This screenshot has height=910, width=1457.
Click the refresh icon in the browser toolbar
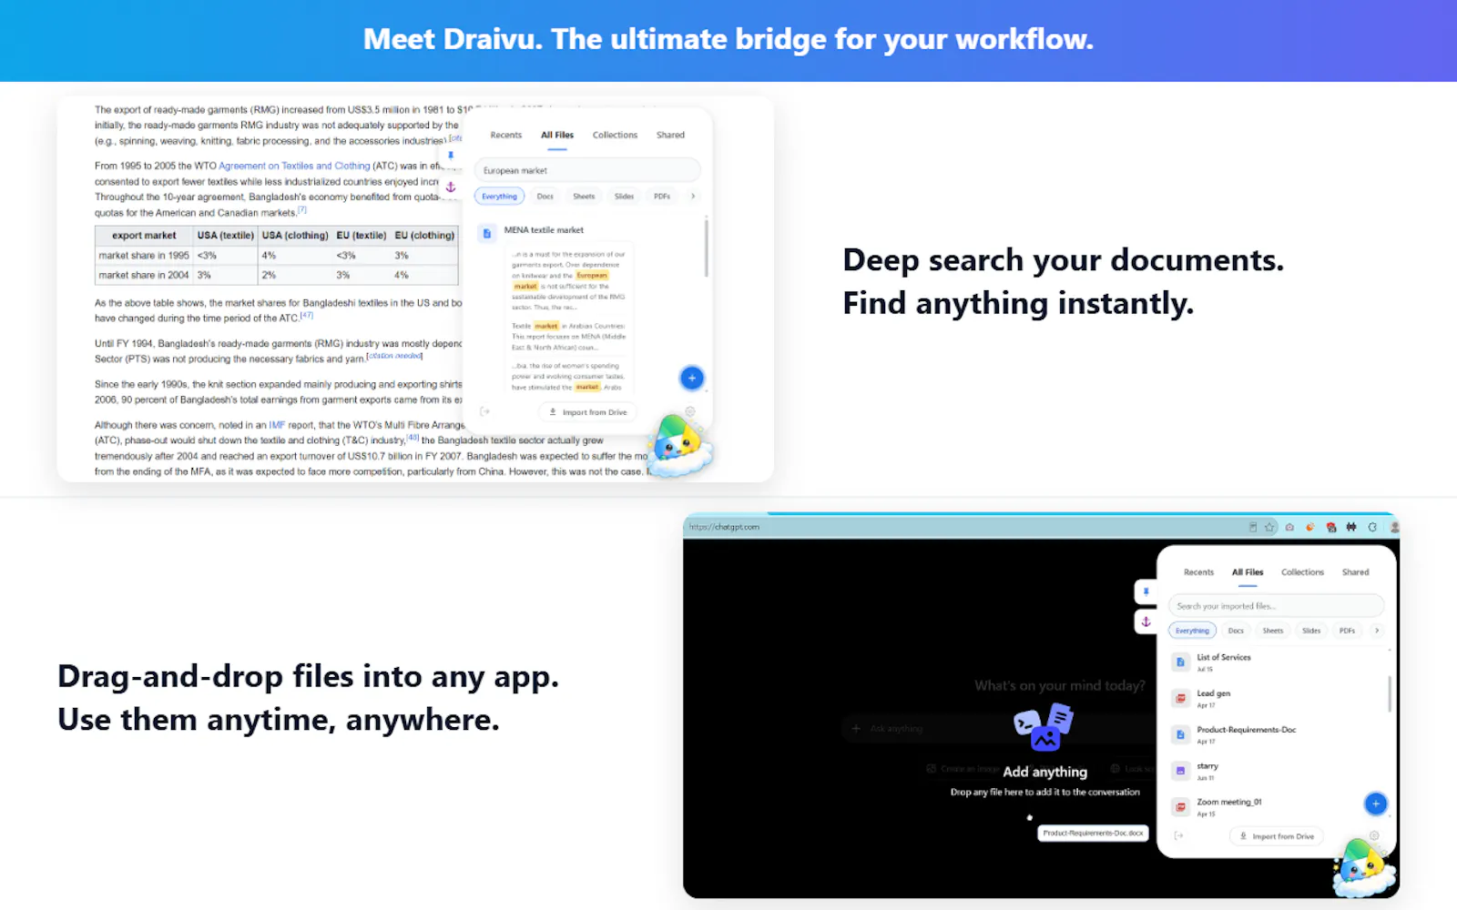pyautogui.click(x=1372, y=527)
